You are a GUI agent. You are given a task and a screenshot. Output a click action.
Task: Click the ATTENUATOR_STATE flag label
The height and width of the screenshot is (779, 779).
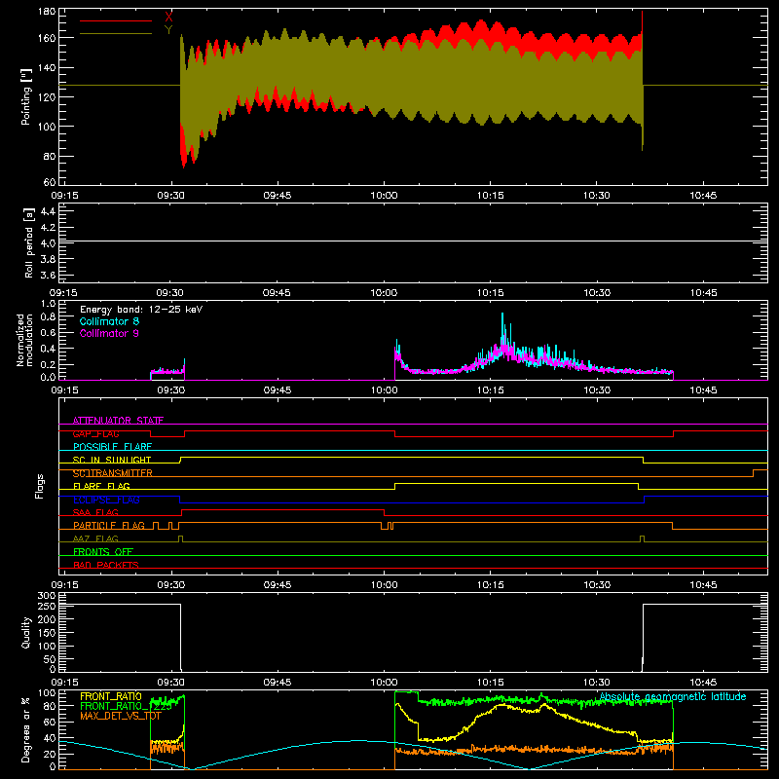point(118,421)
